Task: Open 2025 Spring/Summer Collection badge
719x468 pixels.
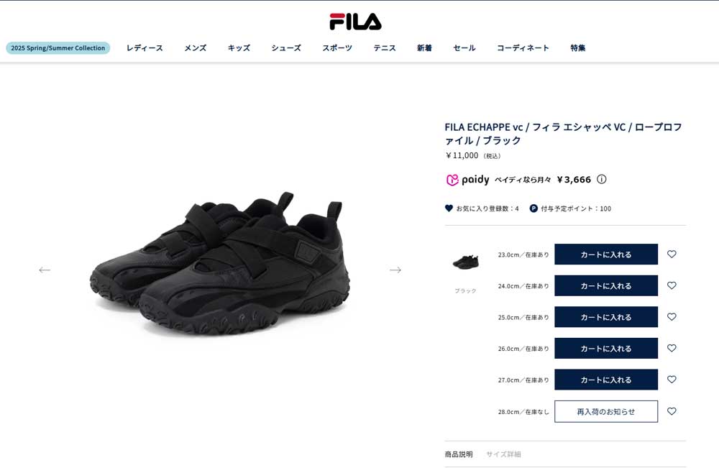Action: click(58, 47)
